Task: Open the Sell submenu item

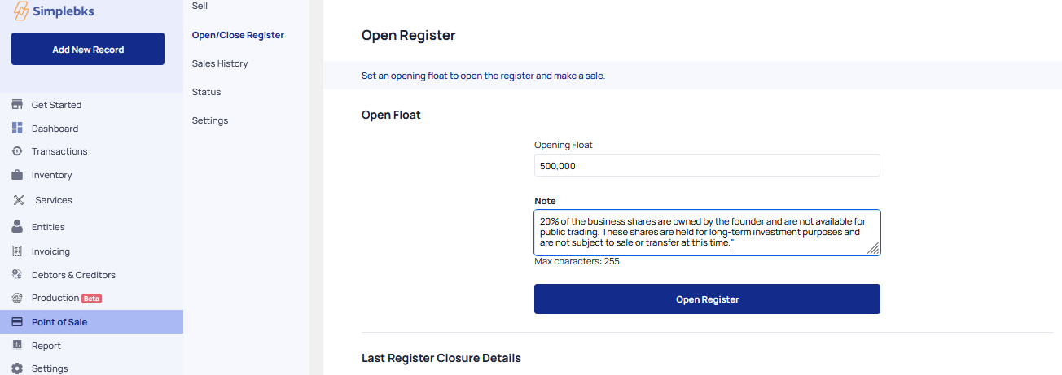Action: [x=200, y=6]
